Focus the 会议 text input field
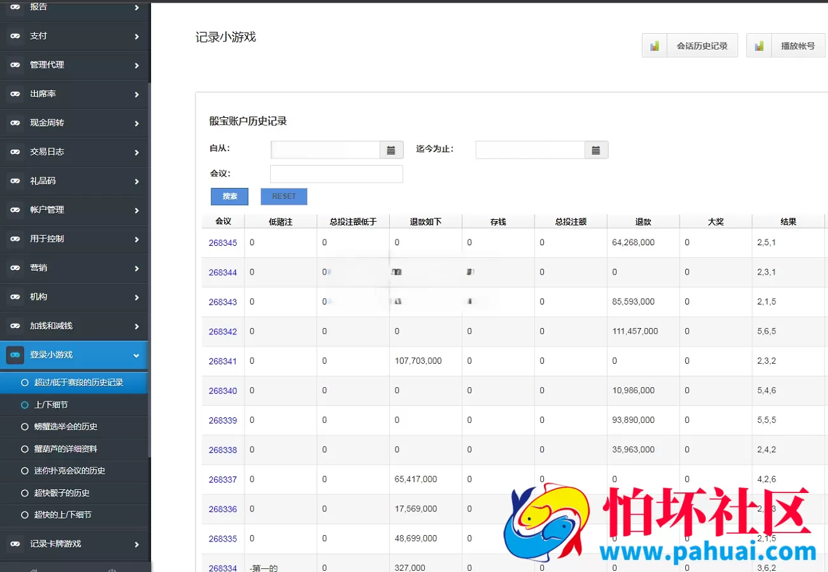The image size is (828, 572). [336, 174]
